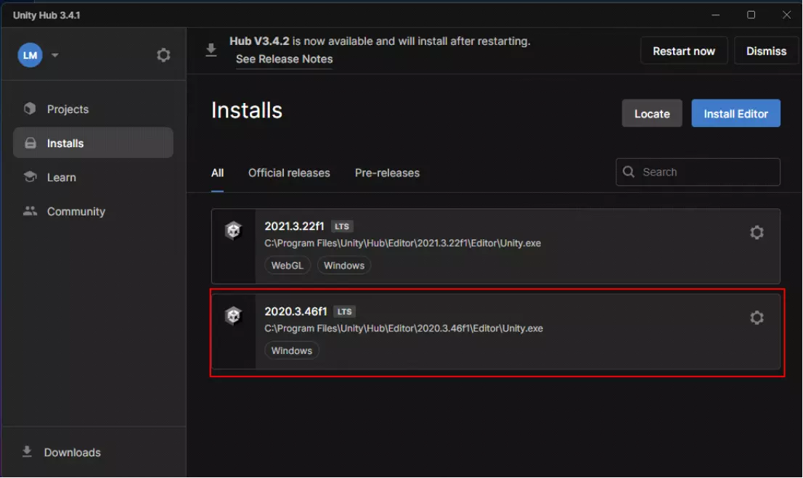Minimize the Unity Hub window
This screenshot has width=803, height=478.
715,15
